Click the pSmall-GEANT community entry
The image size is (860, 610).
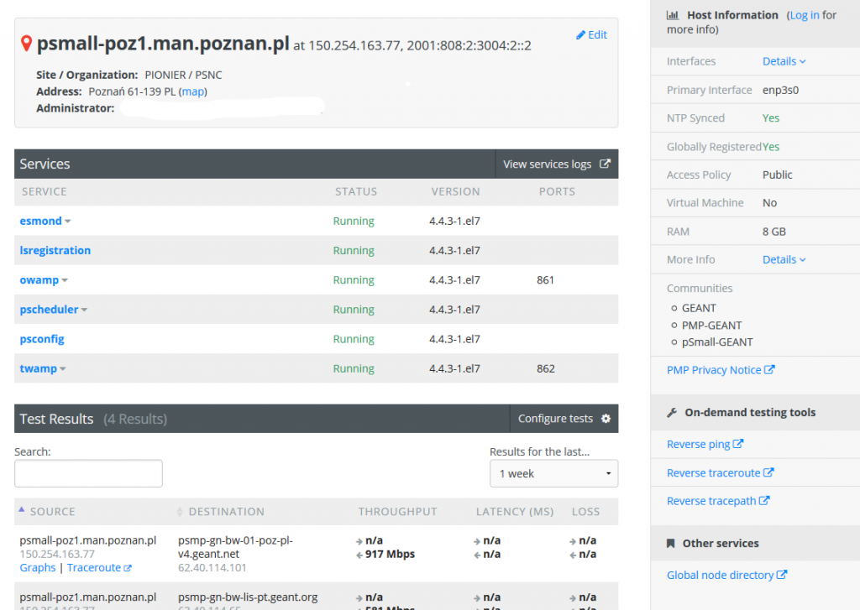click(x=717, y=342)
